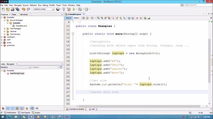Toggle Rectangular Selection icon
Image resolution: width=213 pixels, height=119 pixels.
(112, 18)
